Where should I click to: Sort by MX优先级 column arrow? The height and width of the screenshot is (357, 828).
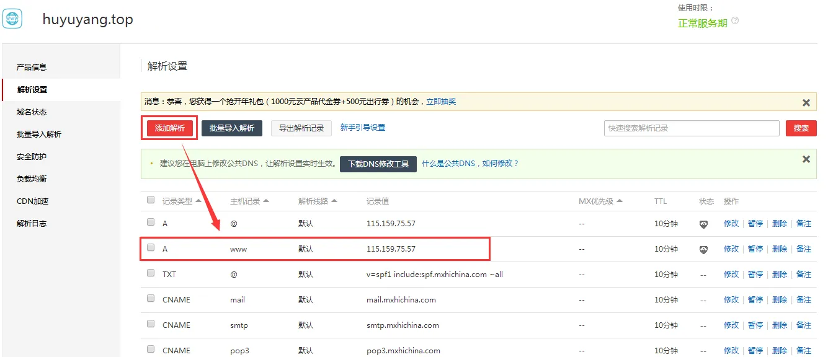(x=620, y=201)
